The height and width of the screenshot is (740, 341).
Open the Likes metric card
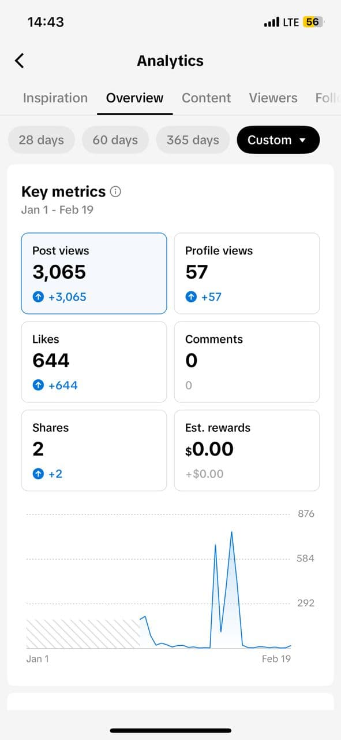[x=94, y=361]
